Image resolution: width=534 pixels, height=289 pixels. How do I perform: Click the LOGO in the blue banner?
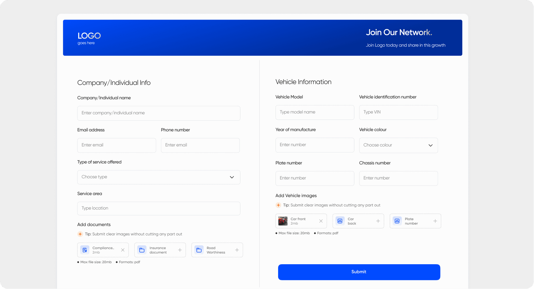coord(89,36)
